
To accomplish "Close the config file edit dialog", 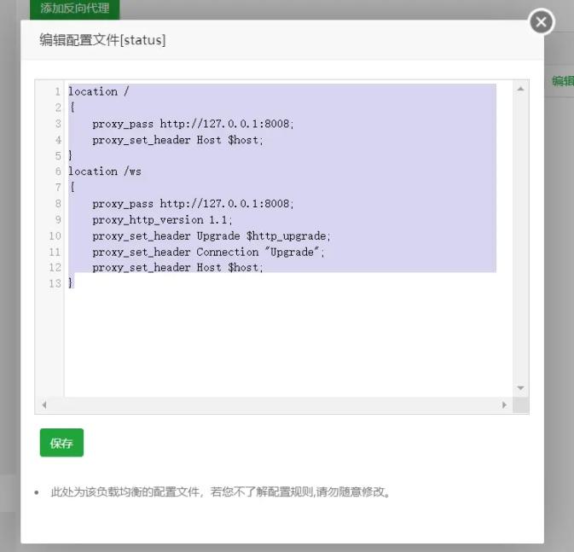I will coord(542,22).
